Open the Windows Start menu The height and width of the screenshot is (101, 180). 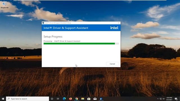[x=3, y=99]
